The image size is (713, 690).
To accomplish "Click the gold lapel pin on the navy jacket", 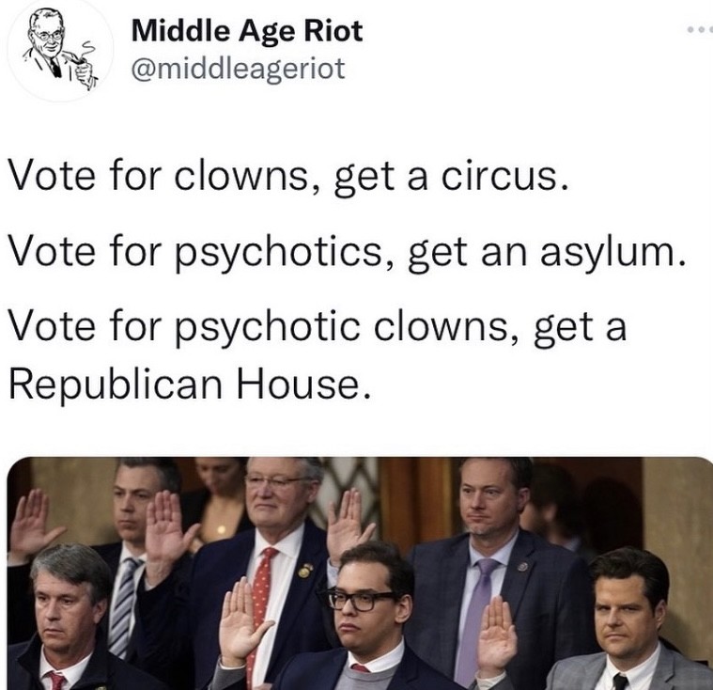I will click(305, 570).
